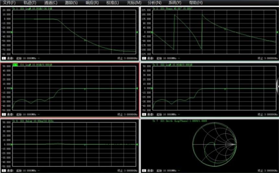This screenshot has width=279, height=173.
Task: Open the 校准(L) calibration menu
Action: tap(113, 3)
